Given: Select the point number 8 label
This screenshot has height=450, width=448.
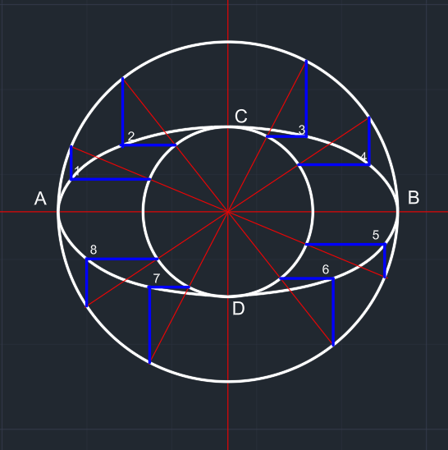Looking at the screenshot, I should (94, 250).
